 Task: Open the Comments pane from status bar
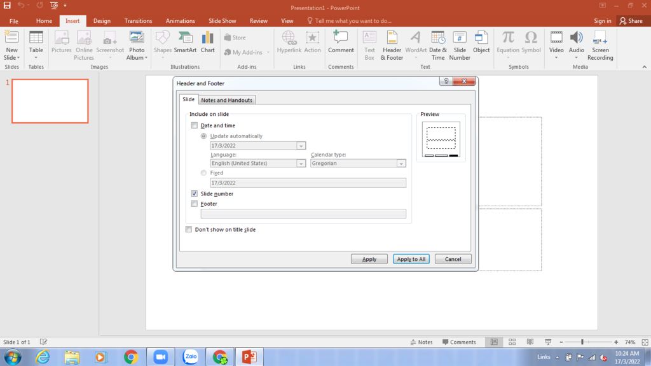point(459,342)
